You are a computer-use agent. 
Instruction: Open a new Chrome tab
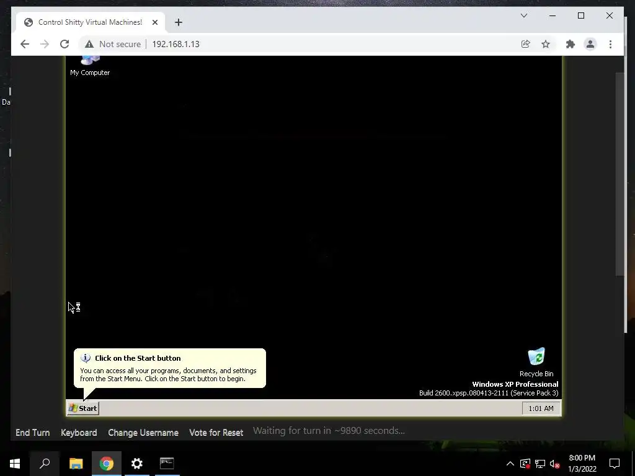(x=178, y=22)
